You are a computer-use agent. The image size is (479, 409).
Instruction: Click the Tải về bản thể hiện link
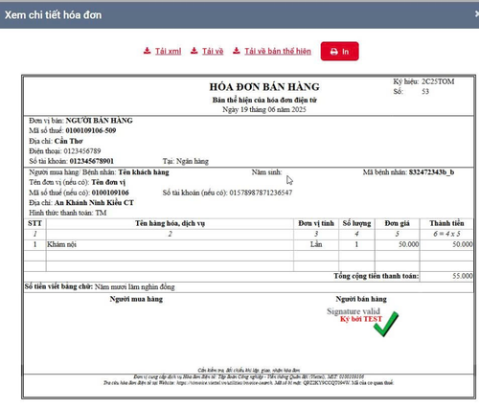[278, 51]
